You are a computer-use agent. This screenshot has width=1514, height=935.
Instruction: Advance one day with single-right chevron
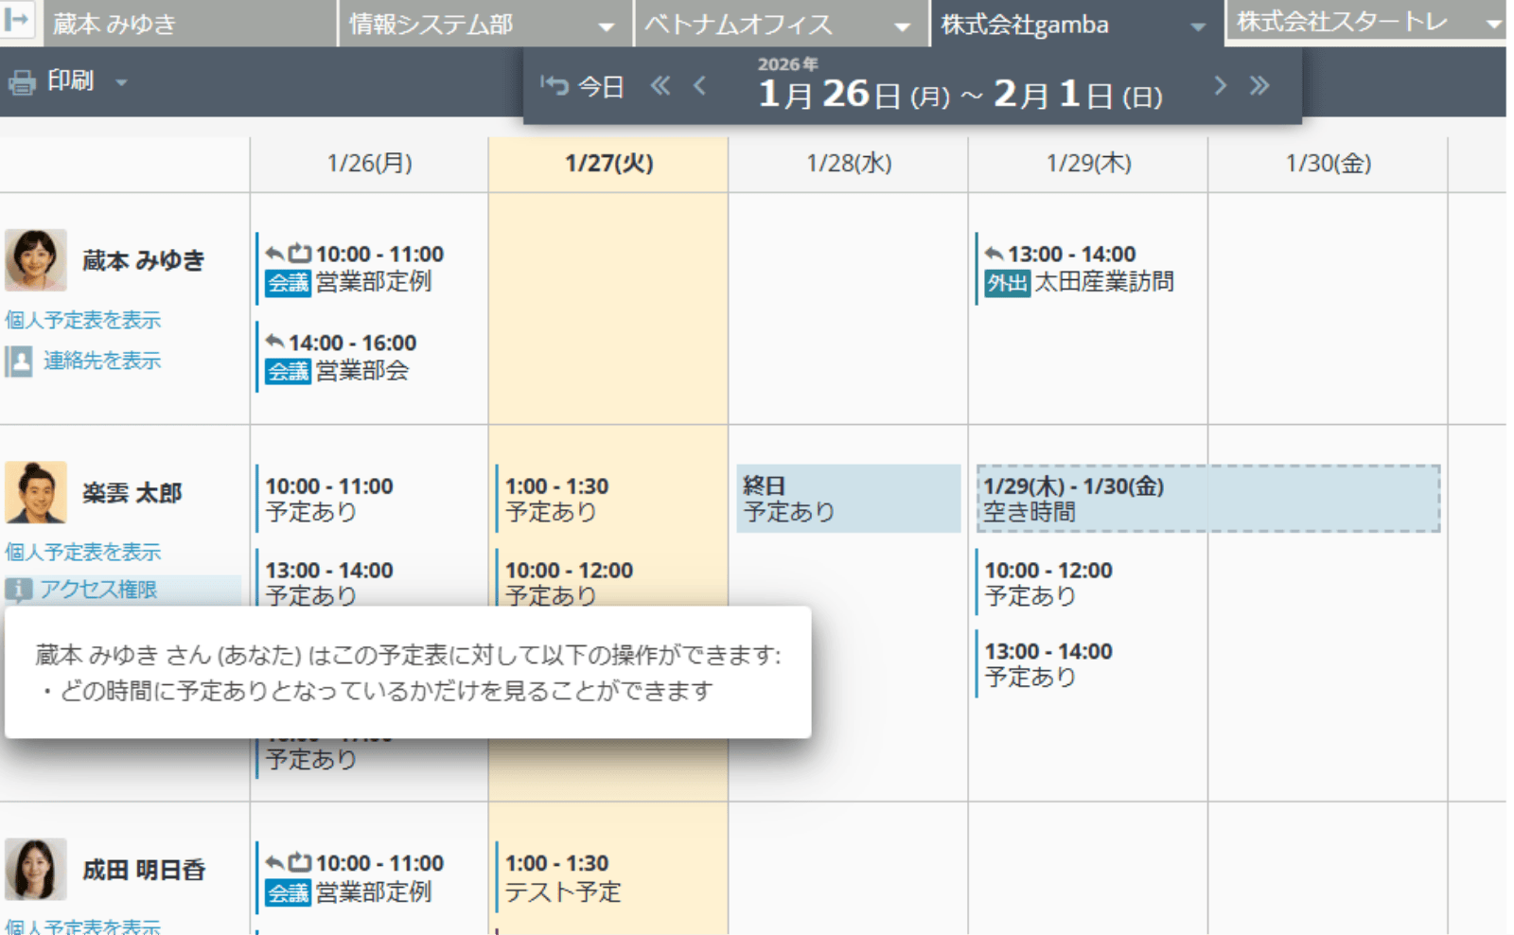[x=1220, y=86]
